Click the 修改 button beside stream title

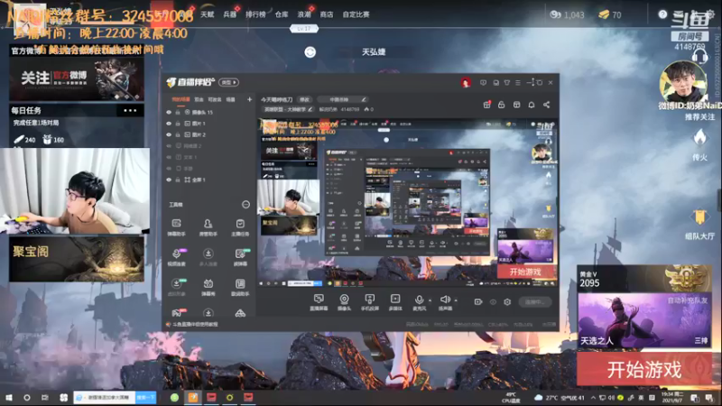point(305,99)
